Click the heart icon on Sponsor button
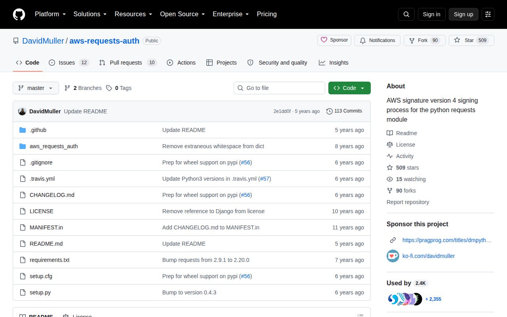This screenshot has width=507, height=317. [324, 40]
